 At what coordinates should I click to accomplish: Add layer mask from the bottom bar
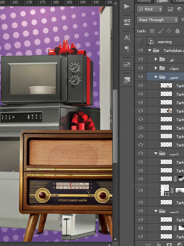click(169, 244)
